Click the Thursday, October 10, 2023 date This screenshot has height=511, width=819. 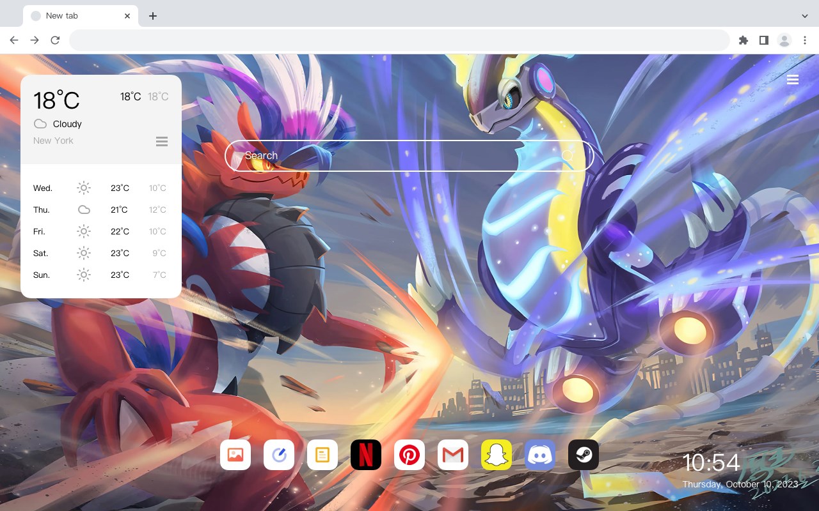(740, 484)
